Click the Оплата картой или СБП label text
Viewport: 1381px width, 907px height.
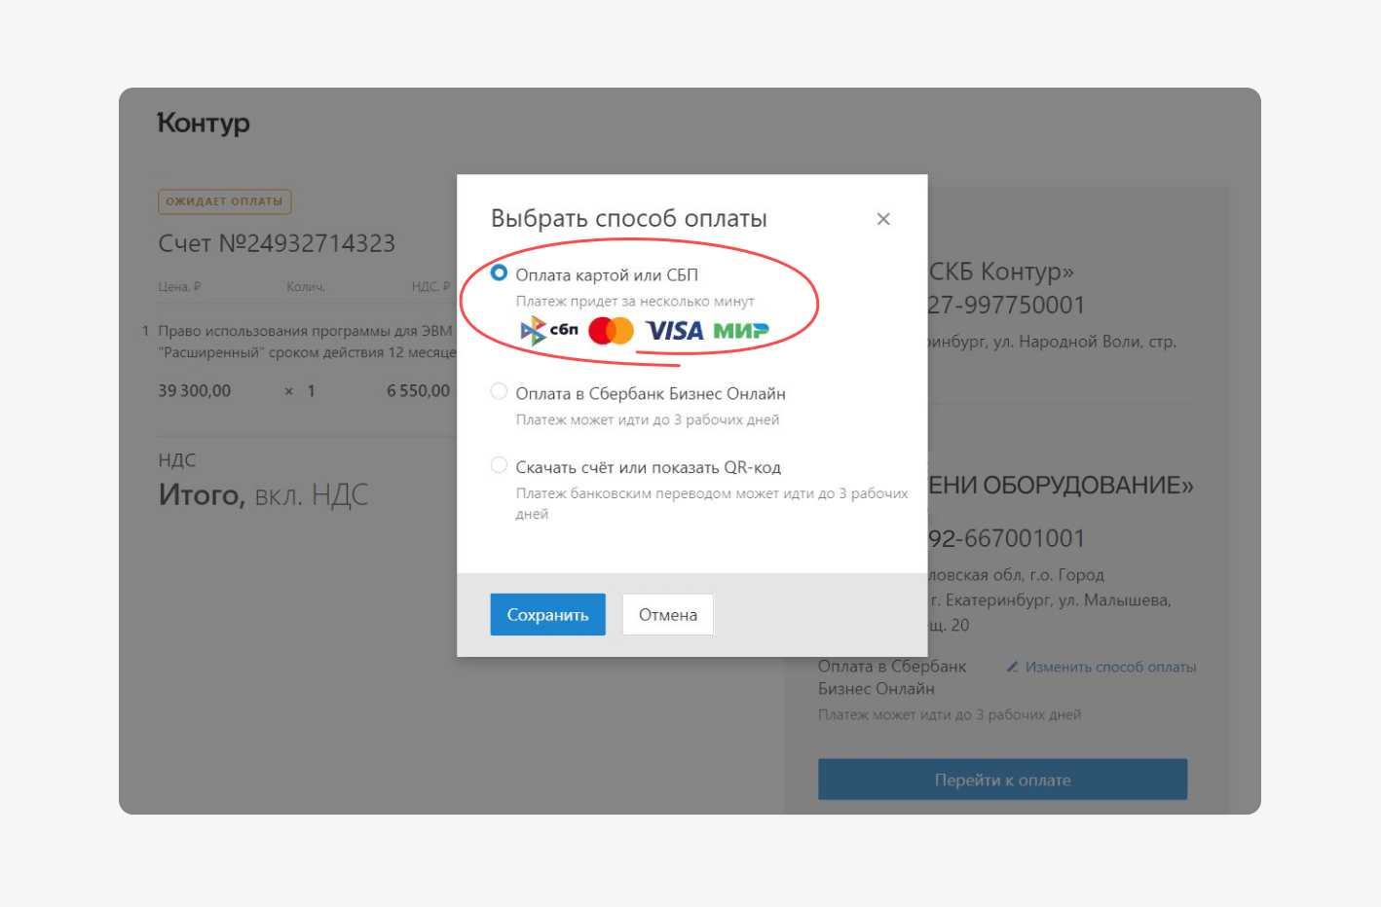click(607, 275)
